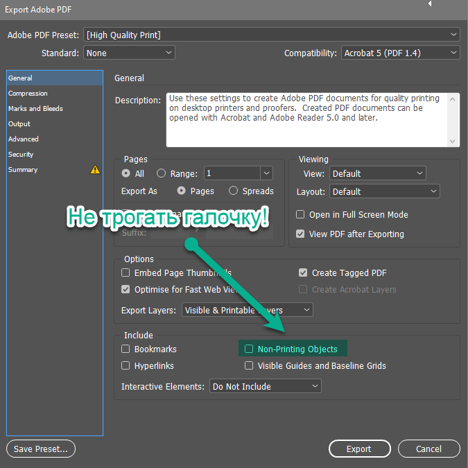Click the yellow warning icon beside Summary
Viewport: 468px width, 468px height.
click(x=95, y=170)
